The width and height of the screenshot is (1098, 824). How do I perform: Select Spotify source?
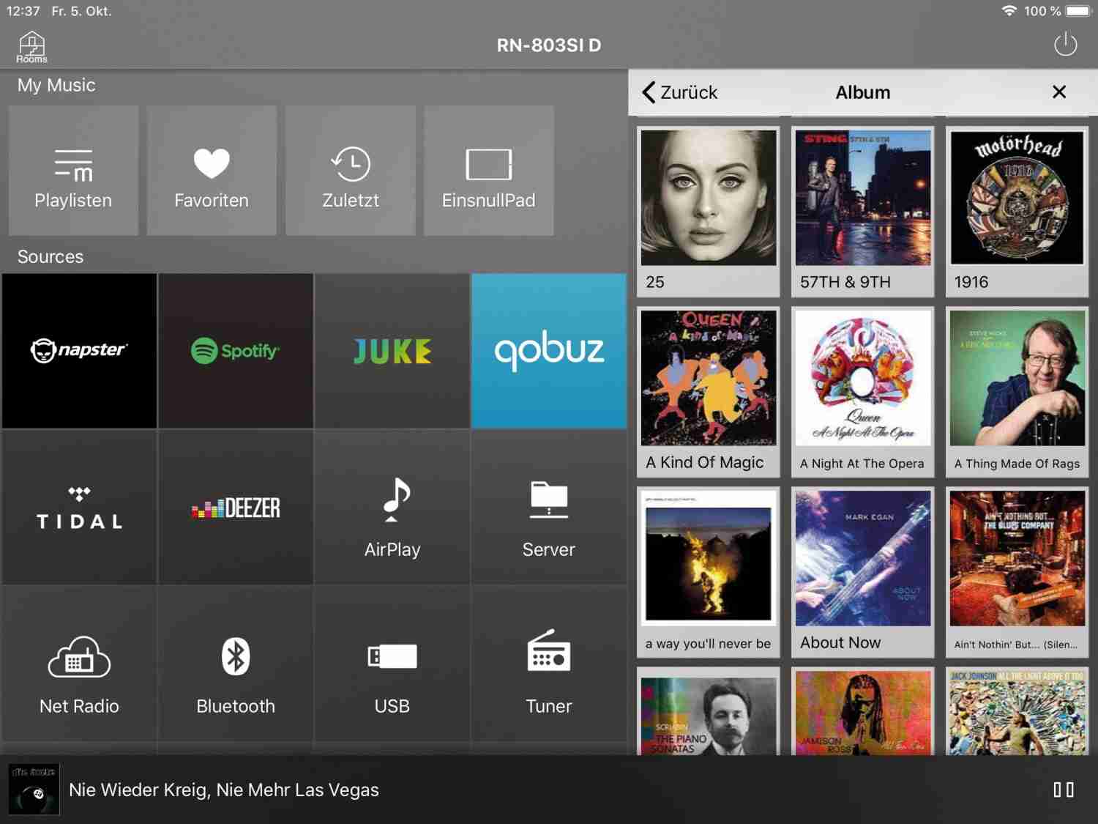pyautogui.click(x=236, y=351)
